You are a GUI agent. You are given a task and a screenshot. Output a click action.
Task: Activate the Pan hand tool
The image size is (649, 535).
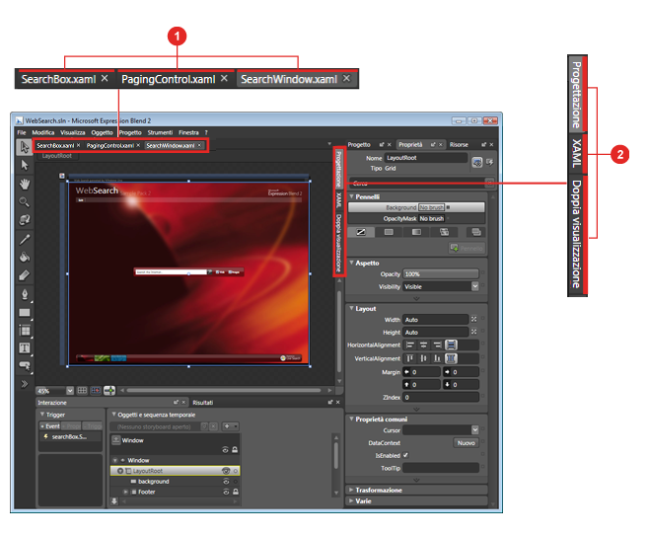(25, 184)
